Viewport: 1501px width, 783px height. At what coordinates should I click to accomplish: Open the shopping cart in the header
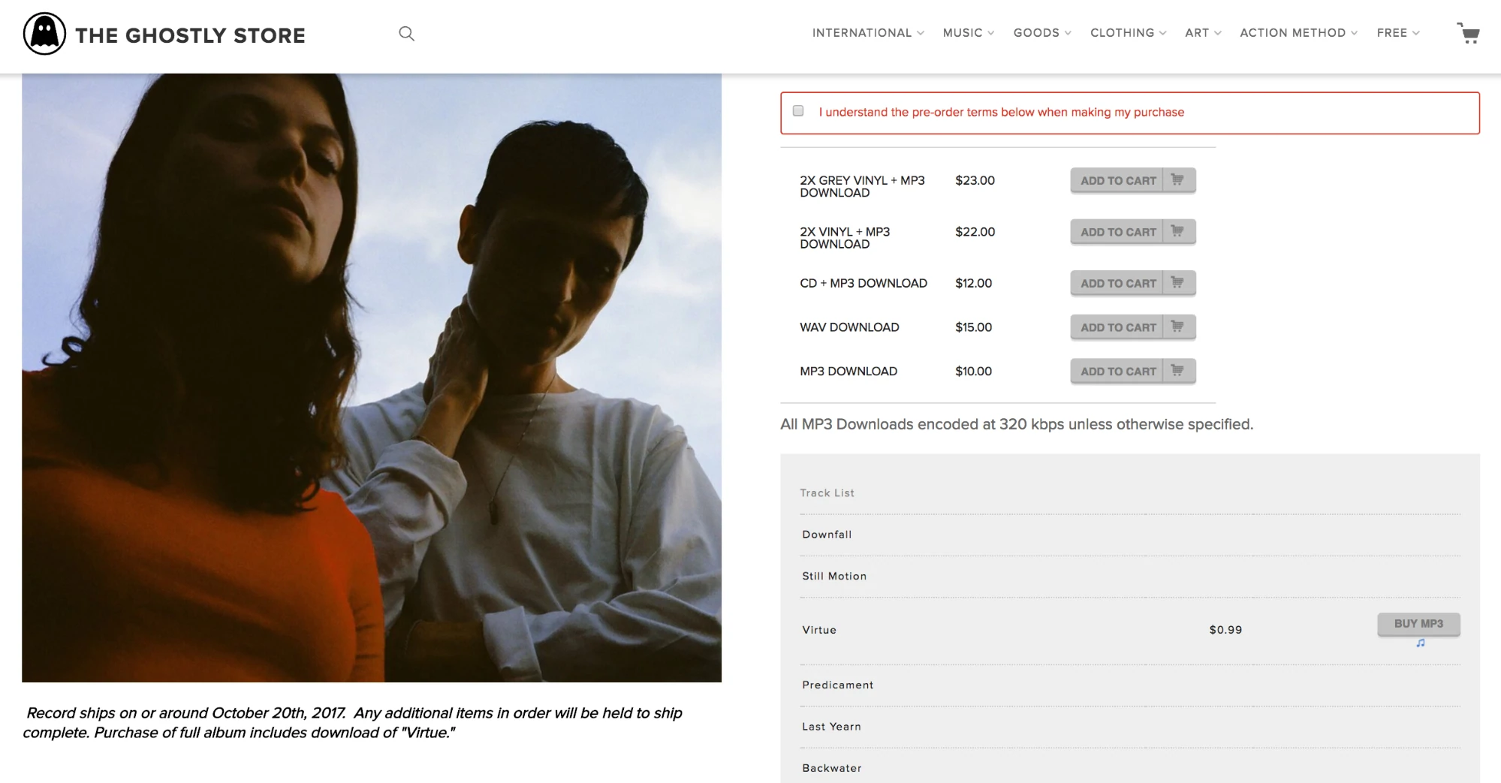pos(1468,33)
